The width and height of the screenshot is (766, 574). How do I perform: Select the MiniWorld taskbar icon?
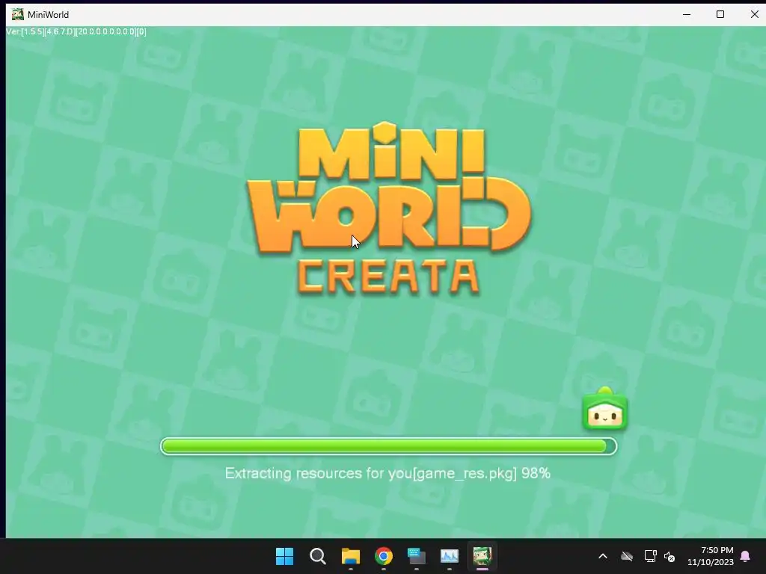(482, 556)
